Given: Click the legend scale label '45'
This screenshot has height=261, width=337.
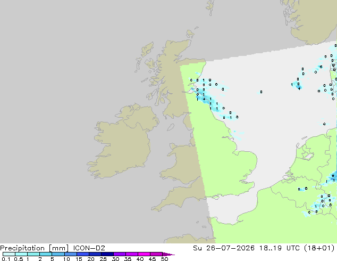Looking at the screenshot, I should tap(152, 259).
